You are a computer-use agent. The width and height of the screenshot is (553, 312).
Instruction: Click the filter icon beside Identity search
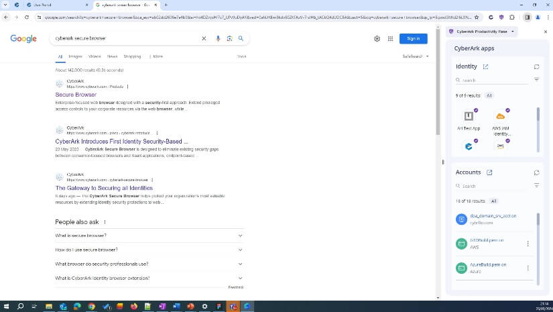click(536, 80)
